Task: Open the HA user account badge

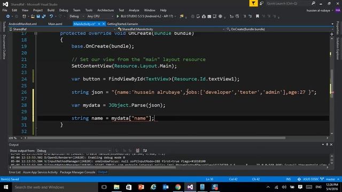Action: (x=338, y=10)
